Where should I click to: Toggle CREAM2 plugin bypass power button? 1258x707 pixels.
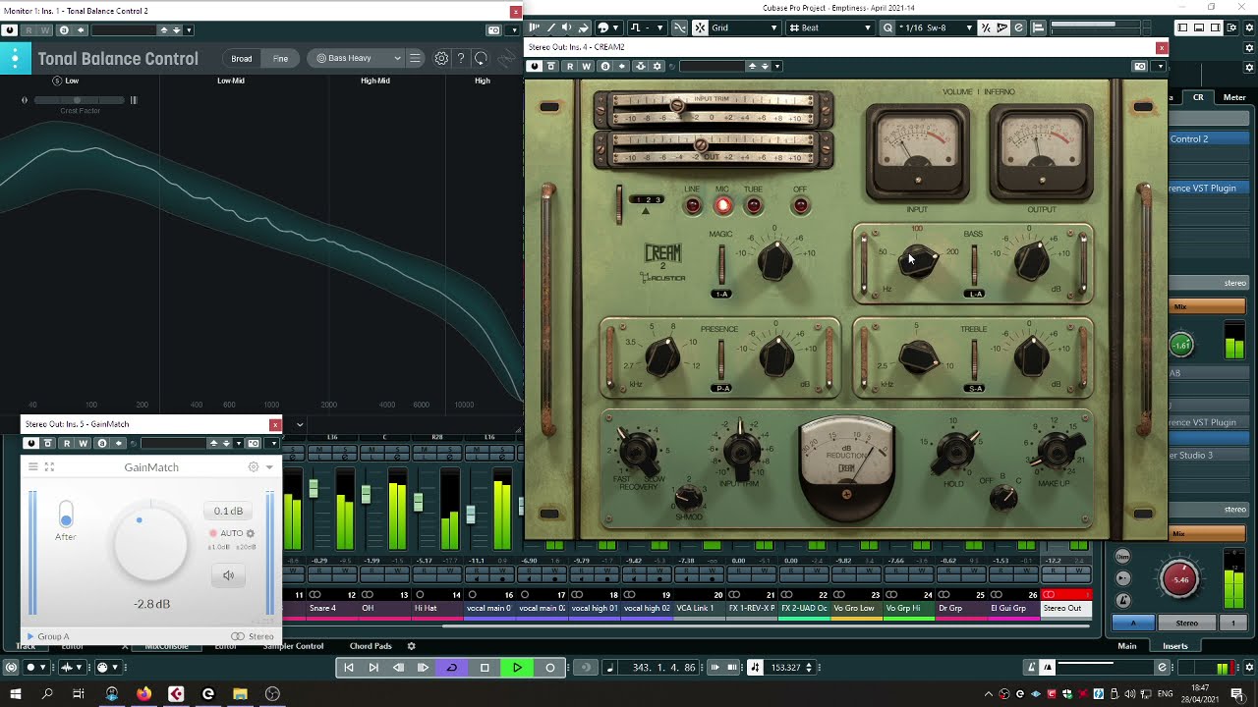[x=535, y=67]
